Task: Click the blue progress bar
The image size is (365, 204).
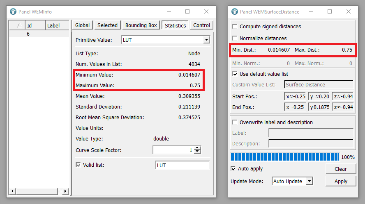Action: pos(284,157)
